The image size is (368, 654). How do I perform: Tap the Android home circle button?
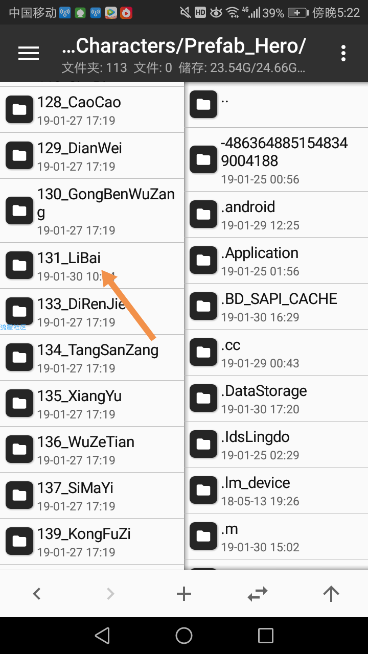point(184,636)
